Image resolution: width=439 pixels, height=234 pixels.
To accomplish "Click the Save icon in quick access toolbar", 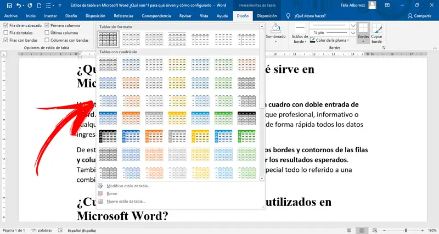I will pos(9,5).
